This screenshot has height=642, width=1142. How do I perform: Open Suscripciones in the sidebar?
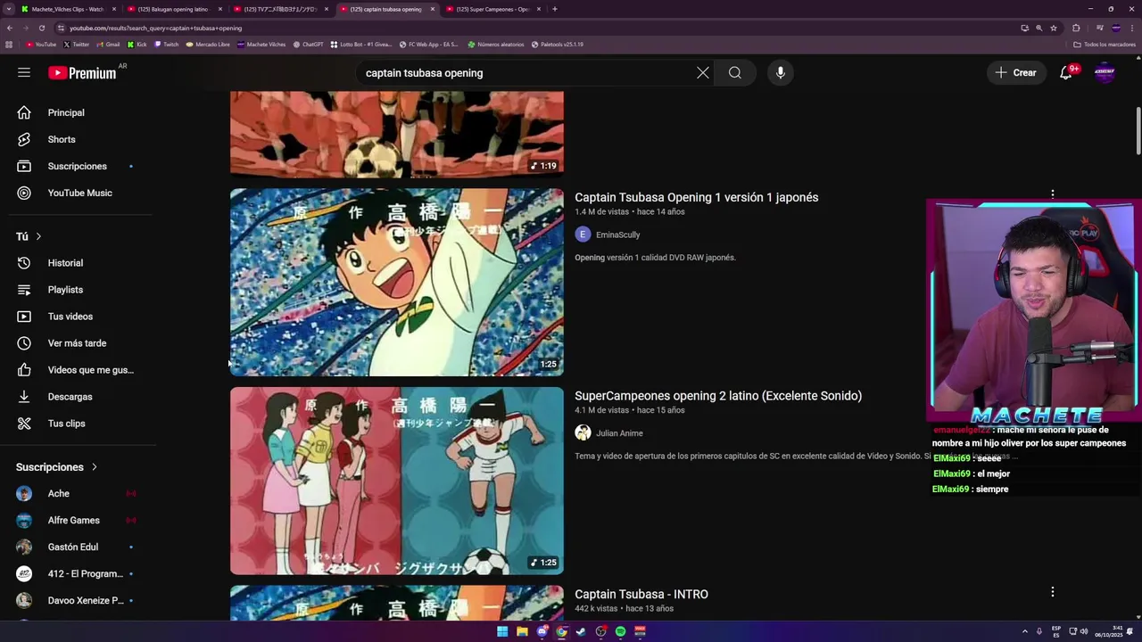point(79,166)
